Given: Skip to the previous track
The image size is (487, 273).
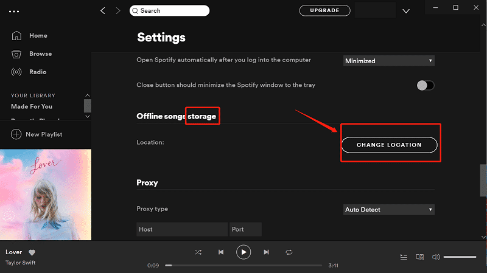Looking at the screenshot, I should point(221,252).
